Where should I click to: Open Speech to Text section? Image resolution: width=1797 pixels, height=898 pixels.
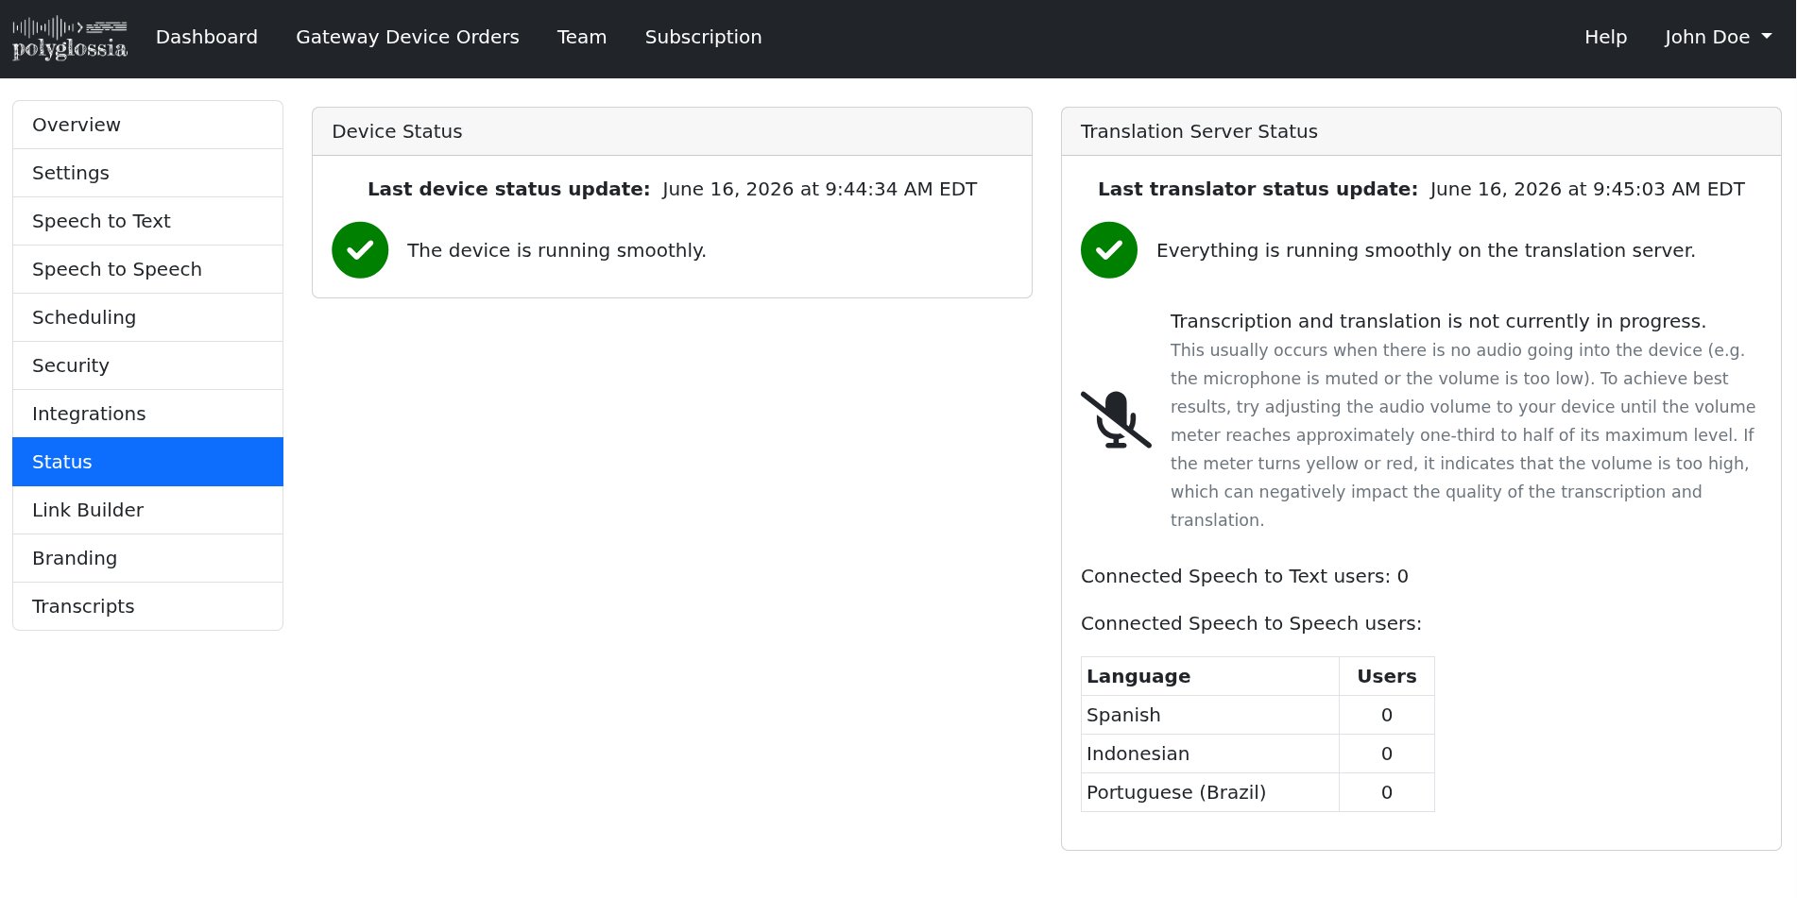pyautogui.click(x=147, y=221)
